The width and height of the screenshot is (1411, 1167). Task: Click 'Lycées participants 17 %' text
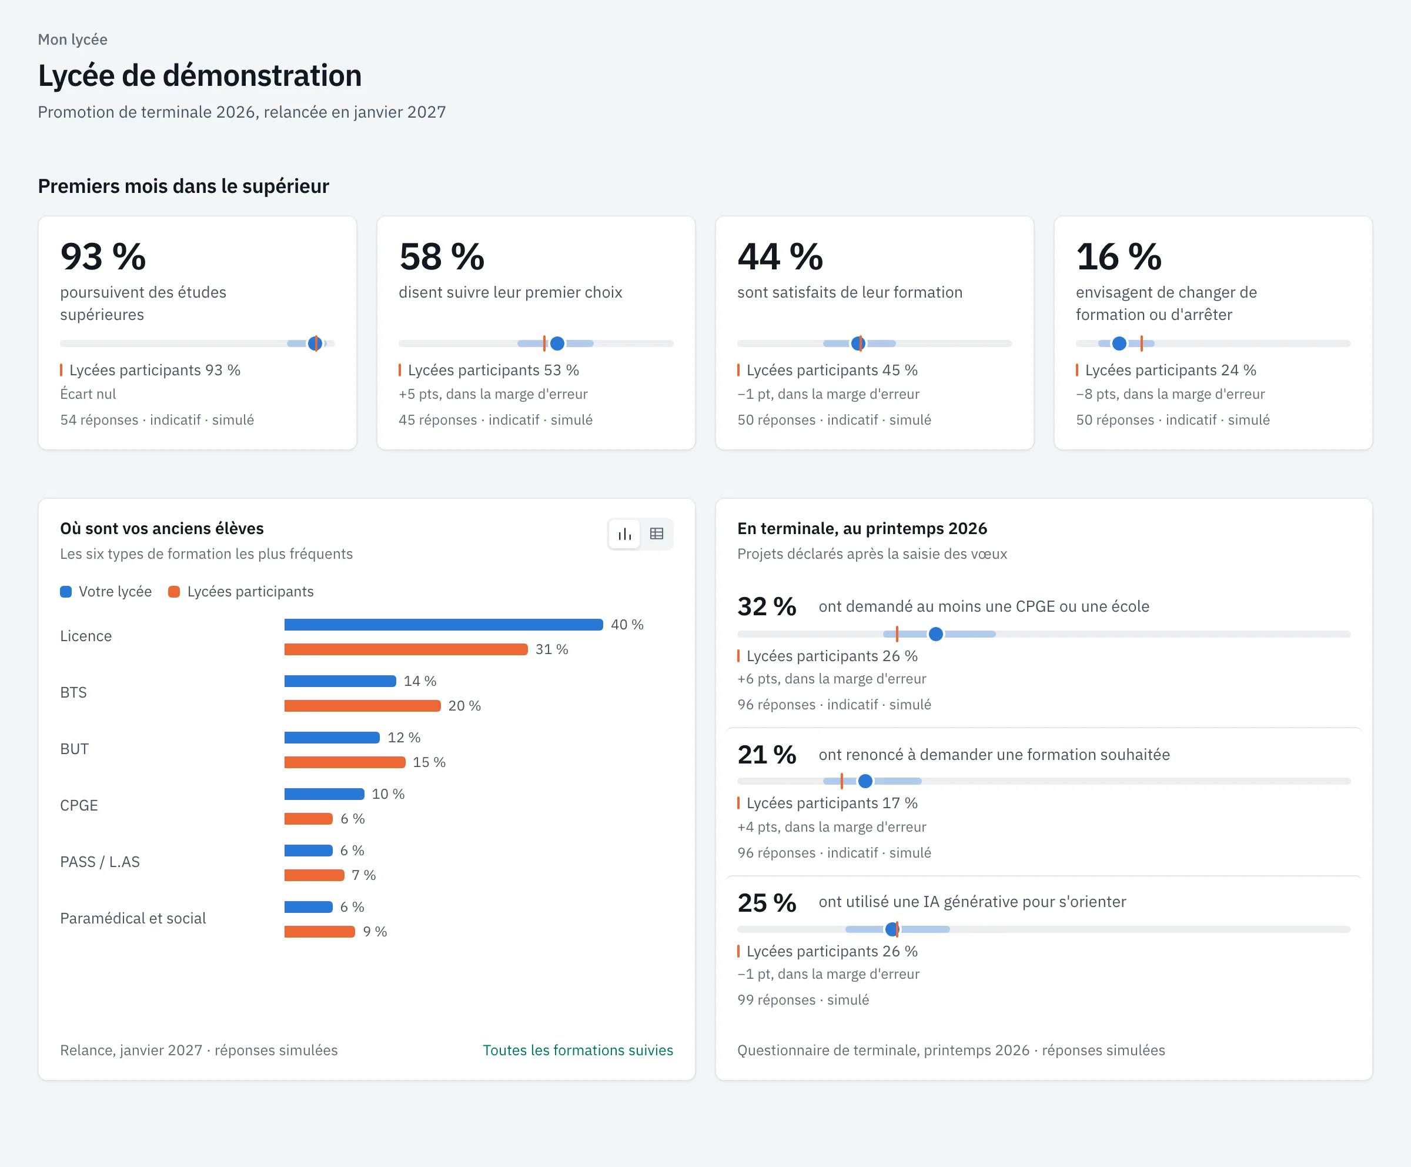(832, 803)
